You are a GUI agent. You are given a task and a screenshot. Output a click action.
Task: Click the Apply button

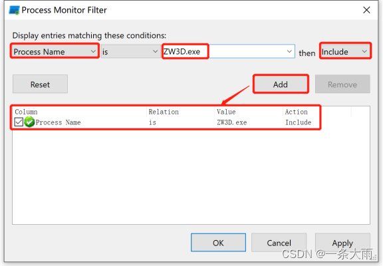click(342, 243)
